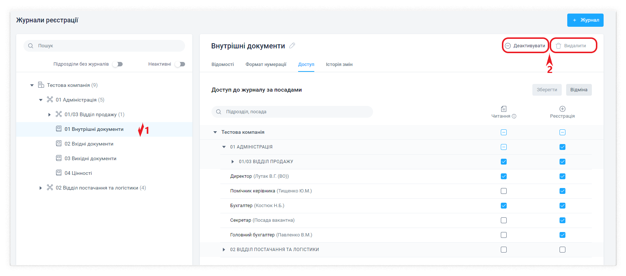
Task: Click the info icon next to Читання
Action: pos(514,116)
